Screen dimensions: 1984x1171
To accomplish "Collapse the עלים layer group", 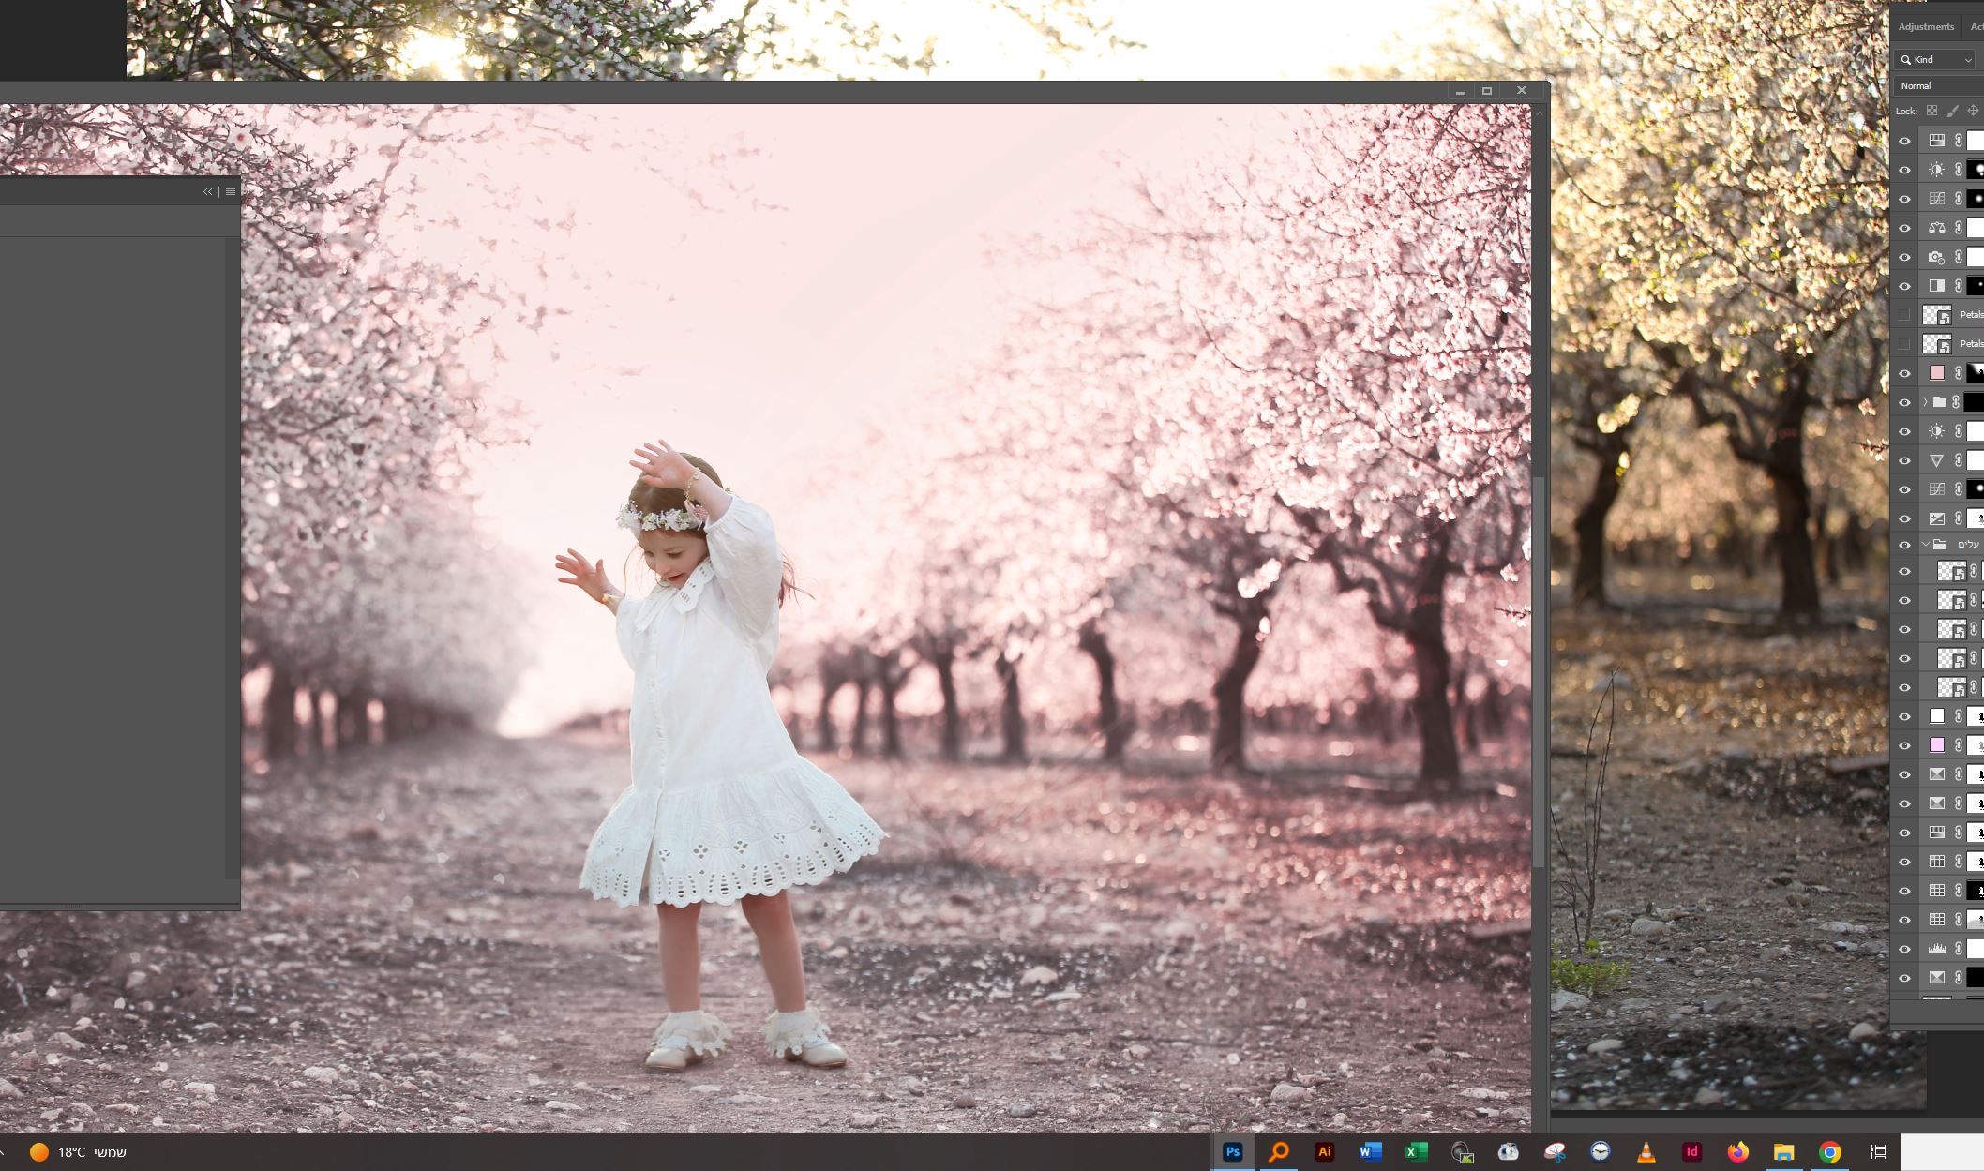I will click(1925, 545).
